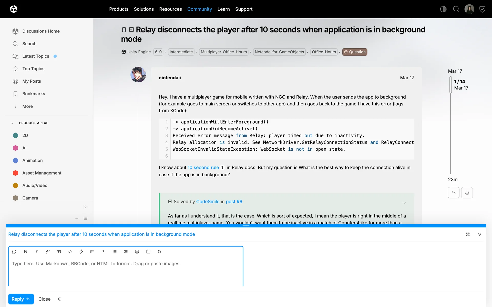This screenshot has width=492, height=307.
Task: Open the emoji picker in composer
Action: (x=137, y=252)
